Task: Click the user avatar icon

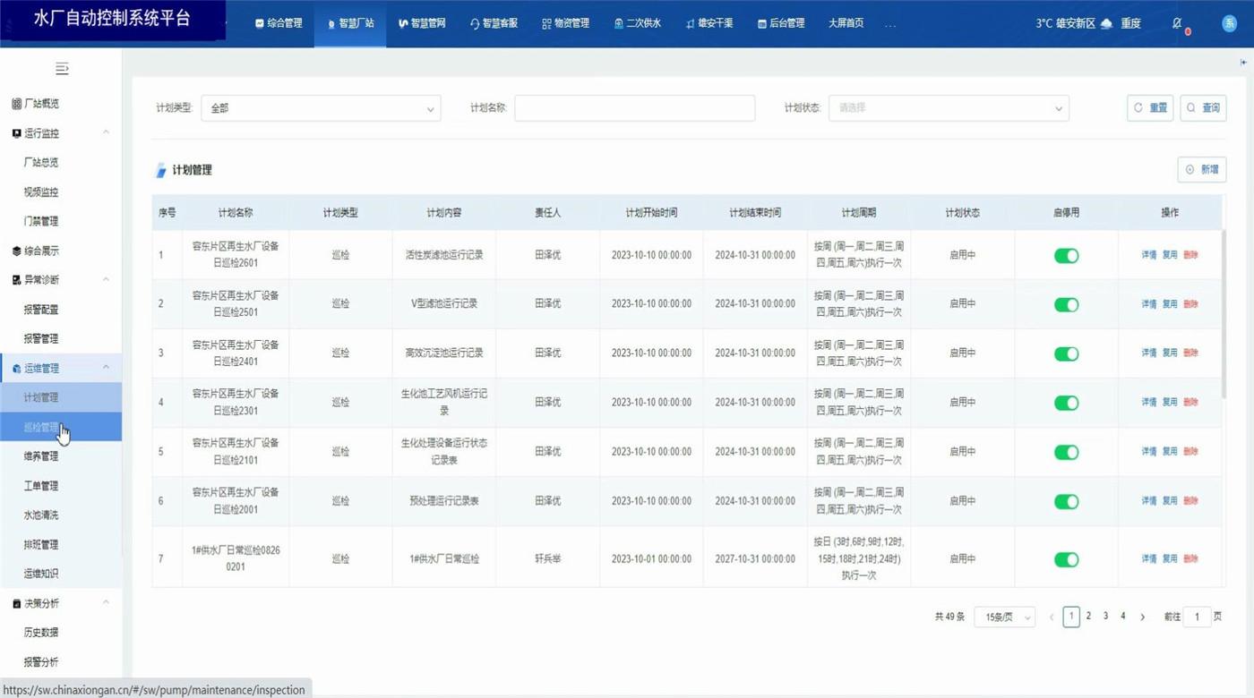Action: [1230, 23]
